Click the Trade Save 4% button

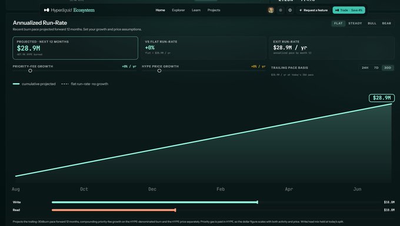pyautogui.click(x=349, y=10)
